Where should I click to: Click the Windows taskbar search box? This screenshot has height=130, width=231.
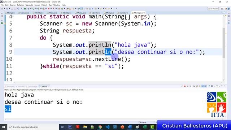click(33, 127)
